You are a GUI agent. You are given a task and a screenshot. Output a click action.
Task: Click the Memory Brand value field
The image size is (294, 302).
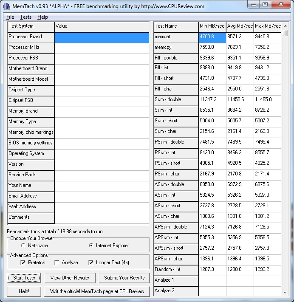(x=102, y=112)
